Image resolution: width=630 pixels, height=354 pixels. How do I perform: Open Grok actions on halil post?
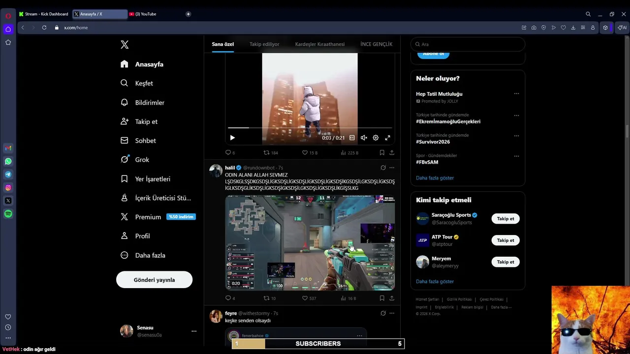(x=383, y=168)
